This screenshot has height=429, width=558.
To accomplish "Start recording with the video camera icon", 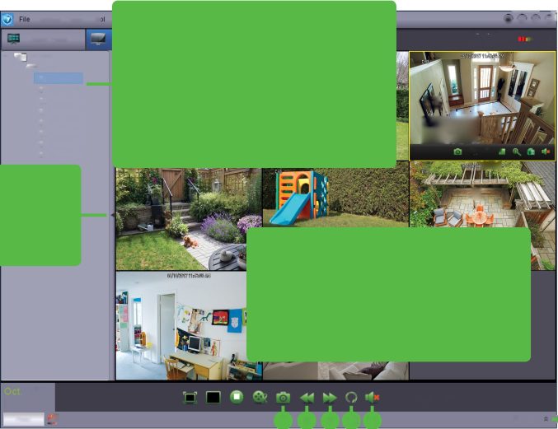I will click(x=260, y=397).
